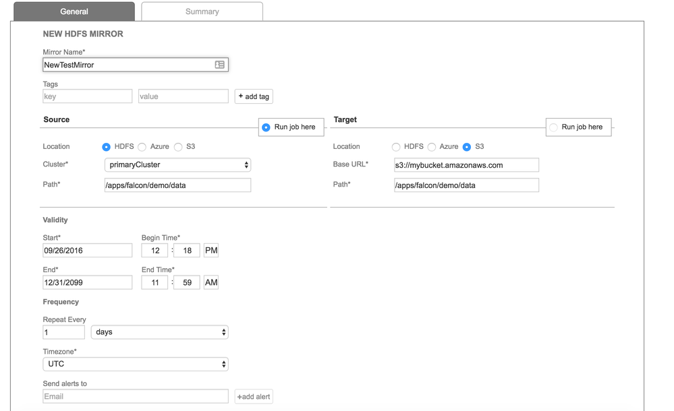
Task: Switch to the Summary tab
Action: [x=202, y=11]
